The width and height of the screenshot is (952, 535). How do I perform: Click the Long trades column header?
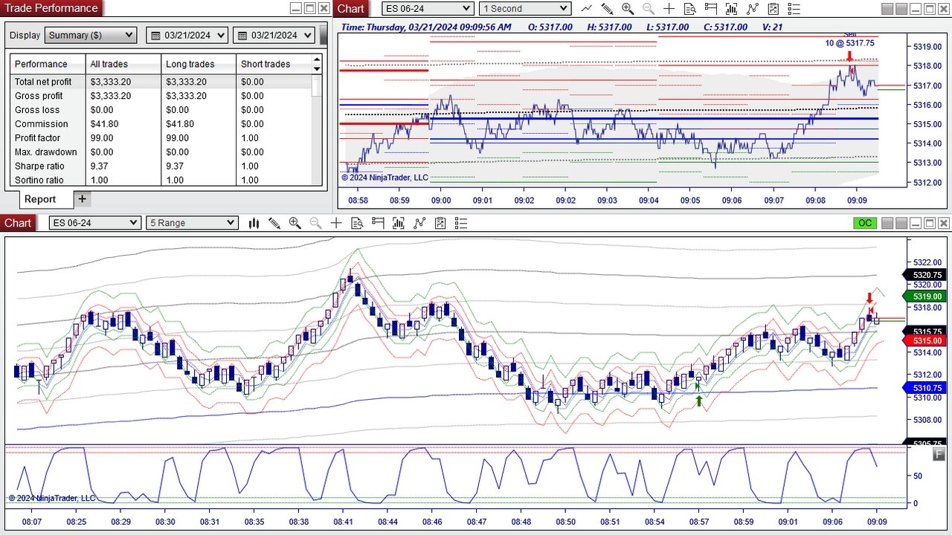(x=199, y=64)
